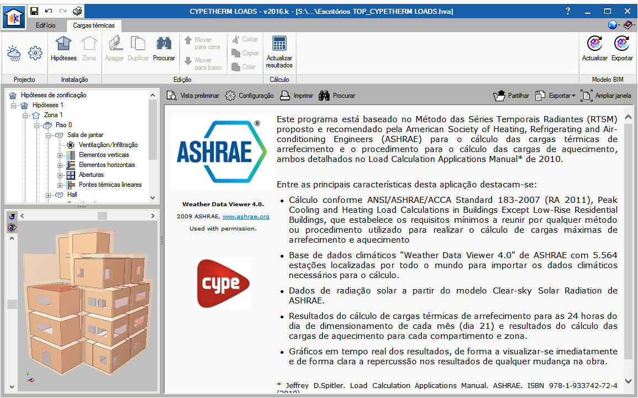Image resolution: width=638 pixels, height=398 pixels.
Task: Switch to the Edifício tab
Action: 45,25
